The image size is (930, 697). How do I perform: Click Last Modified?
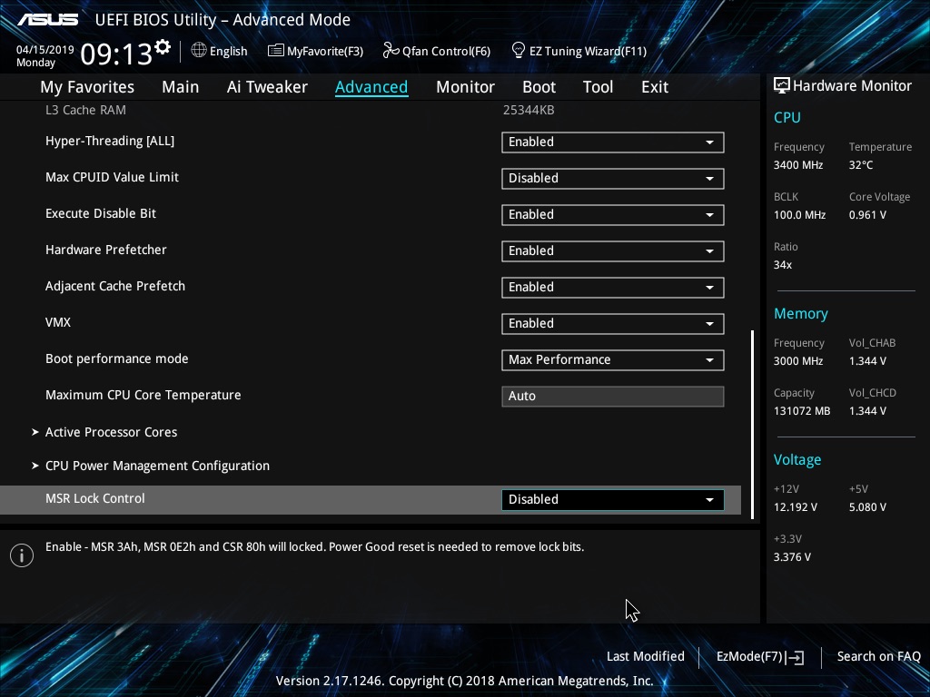pos(646,657)
